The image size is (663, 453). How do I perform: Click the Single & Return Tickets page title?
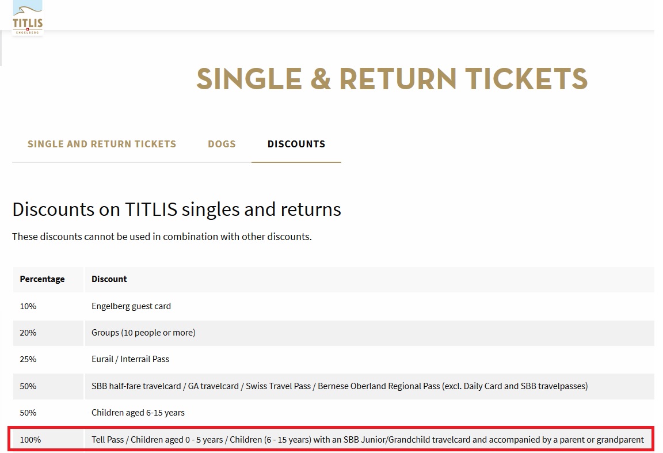click(392, 79)
